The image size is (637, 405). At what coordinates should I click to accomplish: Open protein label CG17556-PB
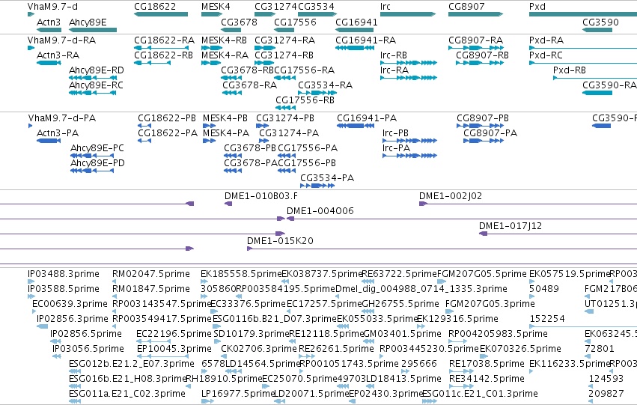(307, 163)
